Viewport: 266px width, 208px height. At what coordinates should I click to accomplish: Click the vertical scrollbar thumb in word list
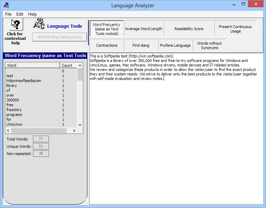coord(80,74)
